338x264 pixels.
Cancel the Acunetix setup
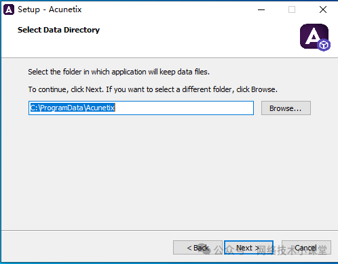click(x=306, y=248)
